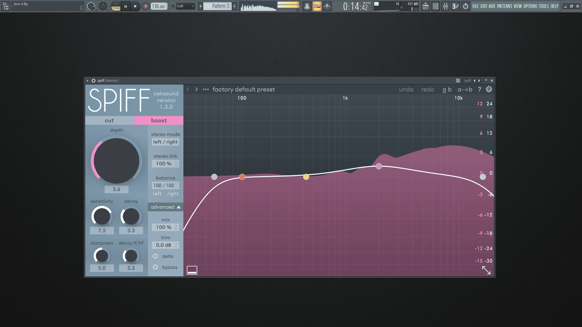The width and height of the screenshot is (582, 327).
Task: Click the large depth knob
Action: 116,161
